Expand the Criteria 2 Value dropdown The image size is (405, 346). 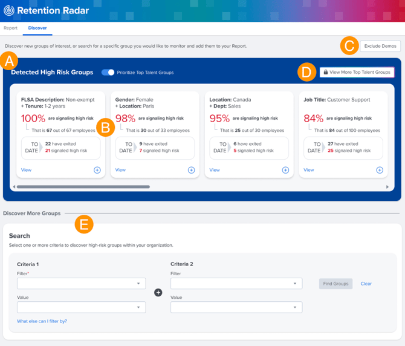(236, 307)
